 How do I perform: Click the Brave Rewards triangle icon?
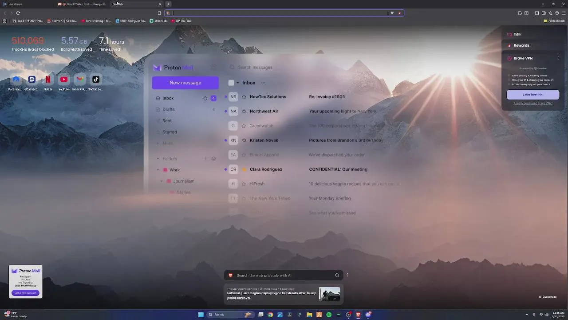[399, 13]
